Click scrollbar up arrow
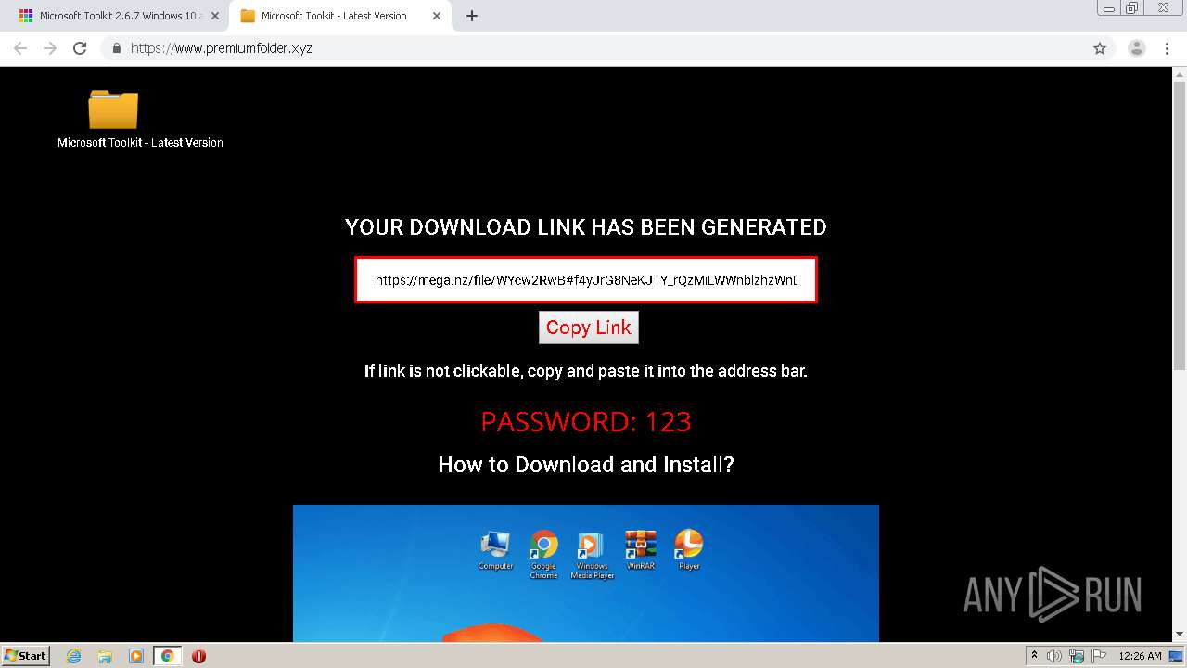The image size is (1187, 668). point(1180,74)
